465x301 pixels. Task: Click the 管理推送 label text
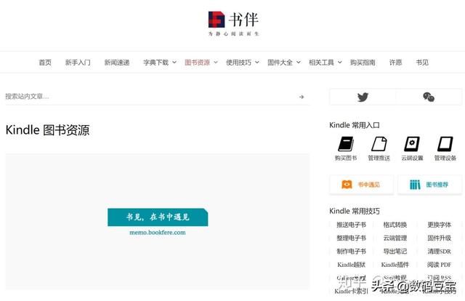pos(379,158)
